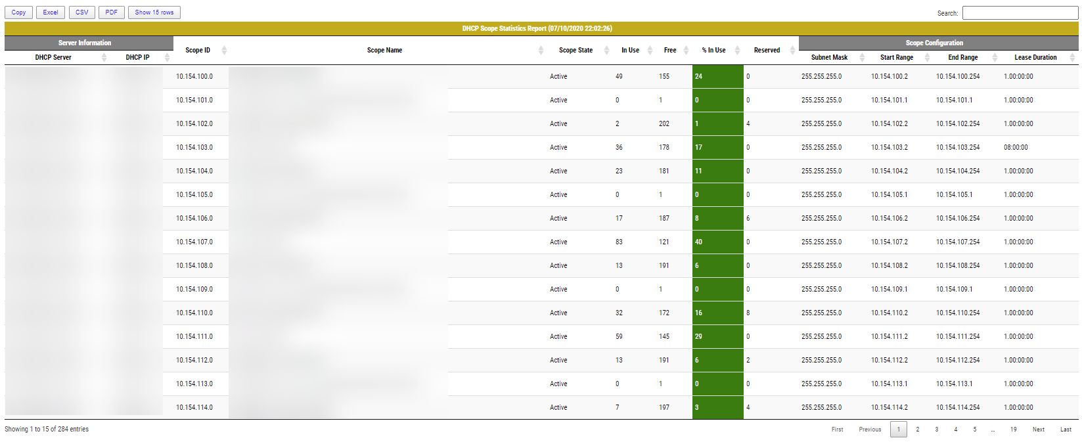
Task: Sort by Lease Duration arrows
Action: (1072, 58)
